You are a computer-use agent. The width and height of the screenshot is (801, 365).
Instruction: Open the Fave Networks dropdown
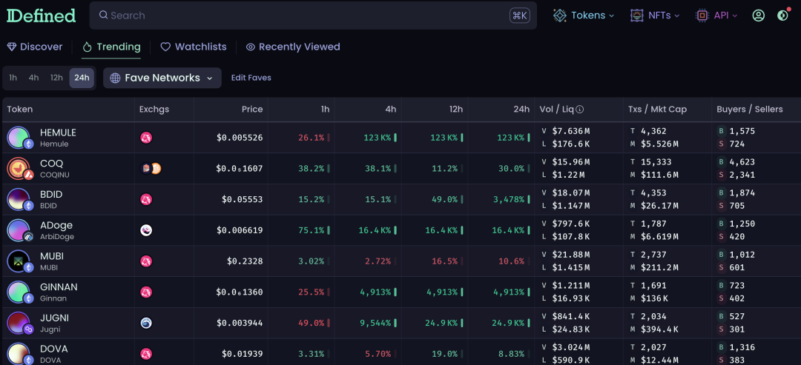(162, 78)
